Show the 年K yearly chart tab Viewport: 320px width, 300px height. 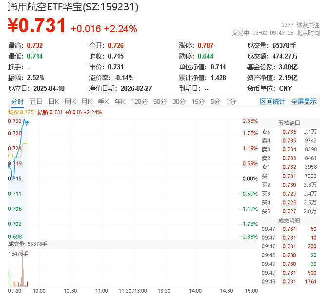pyautogui.click(x=120, y=102)
